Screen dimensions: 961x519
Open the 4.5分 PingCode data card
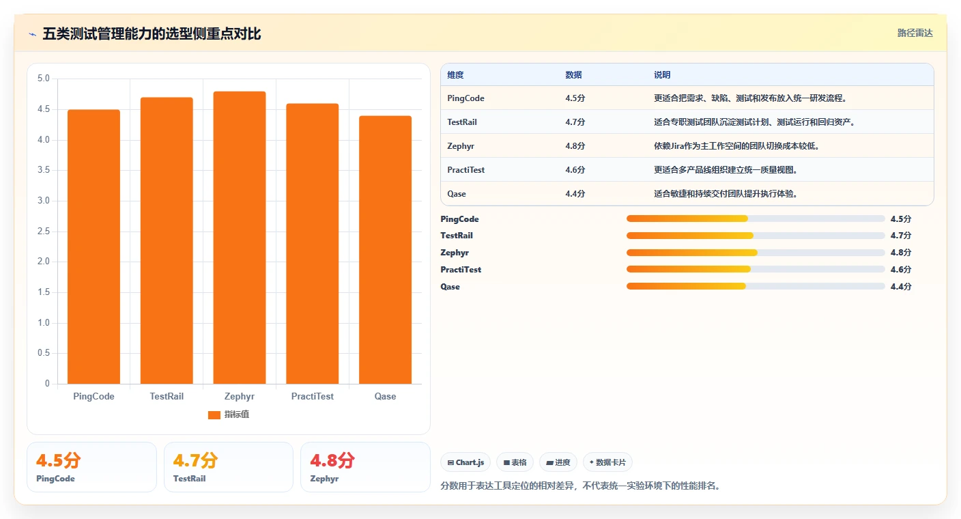[91, 467]
